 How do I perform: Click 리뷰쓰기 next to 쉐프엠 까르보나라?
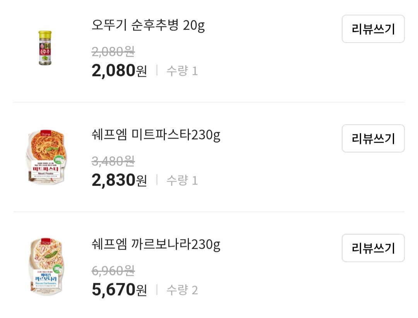pyautogui.click(x=373, y=248)
